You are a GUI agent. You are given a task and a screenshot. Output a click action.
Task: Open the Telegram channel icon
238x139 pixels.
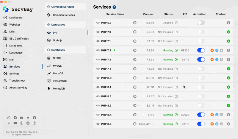[15, 118]
